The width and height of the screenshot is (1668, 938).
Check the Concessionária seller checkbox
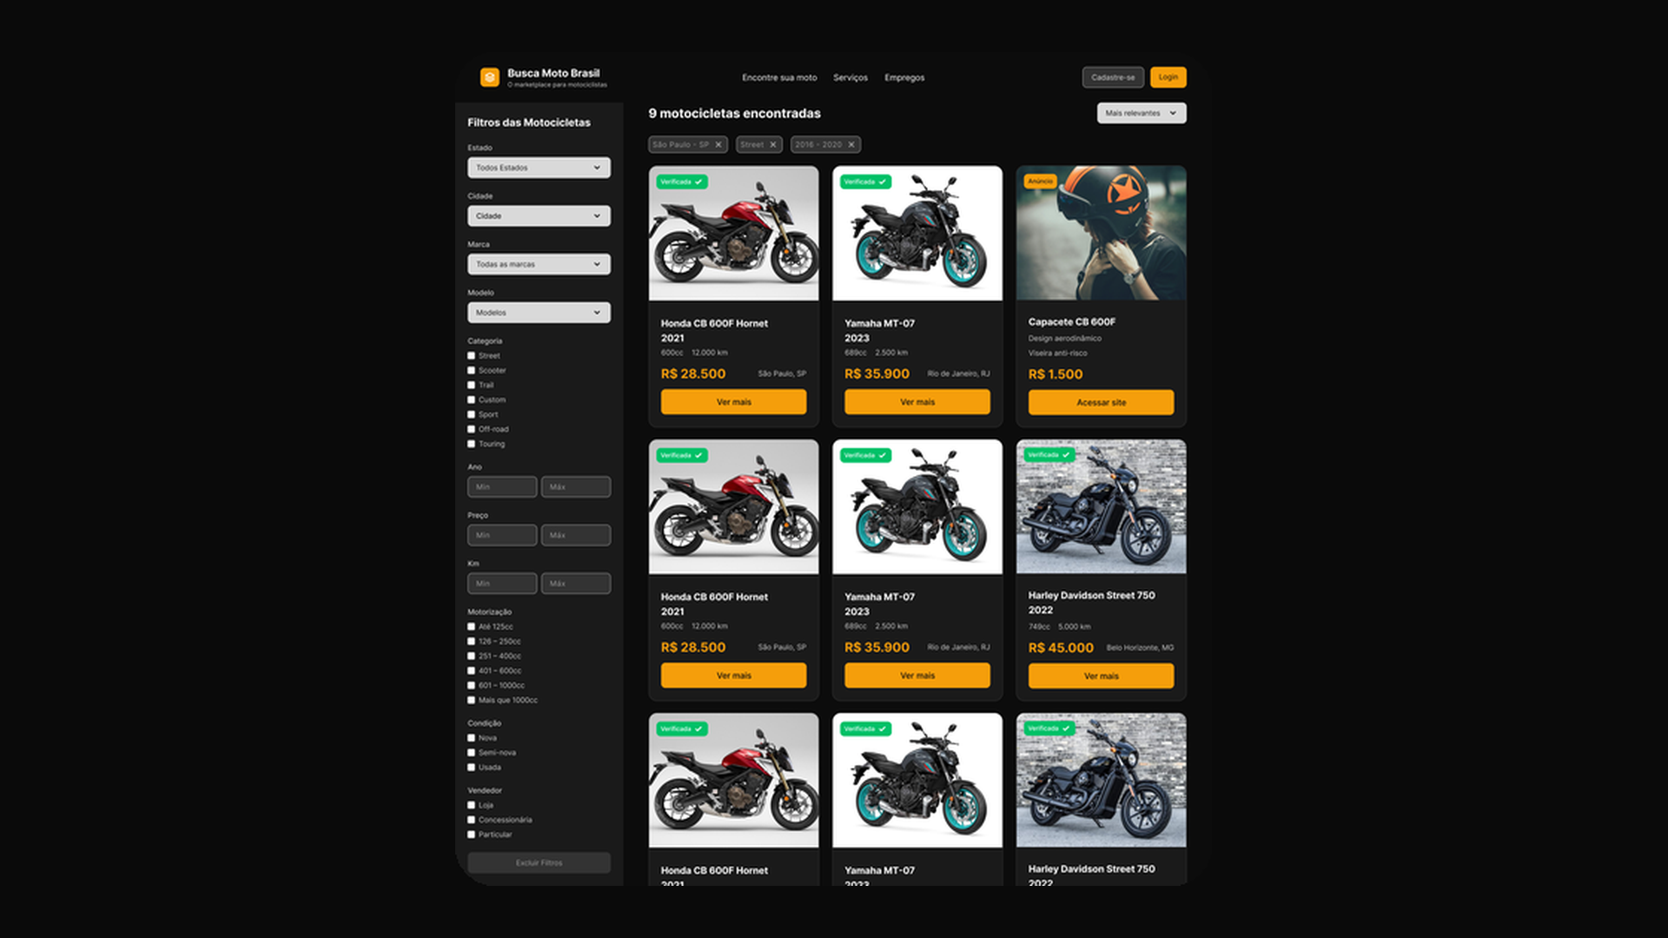[x=472, y=821]
